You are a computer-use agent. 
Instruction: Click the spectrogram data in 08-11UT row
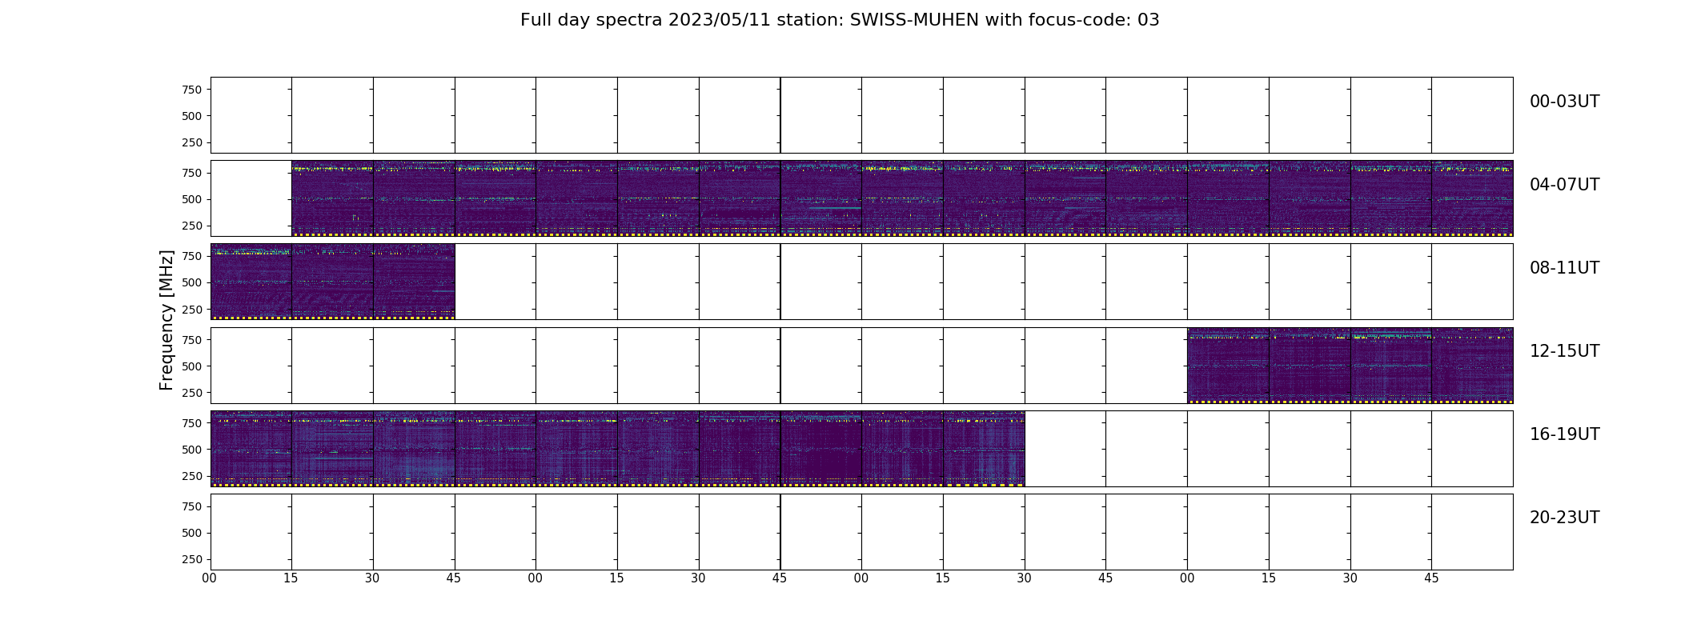coord(332,282)
